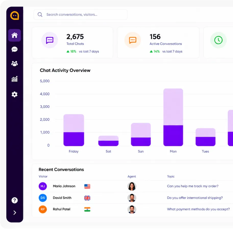Select the Sun bar in the chart
This screenshot has width=233, height=229.
click(141, 135)
